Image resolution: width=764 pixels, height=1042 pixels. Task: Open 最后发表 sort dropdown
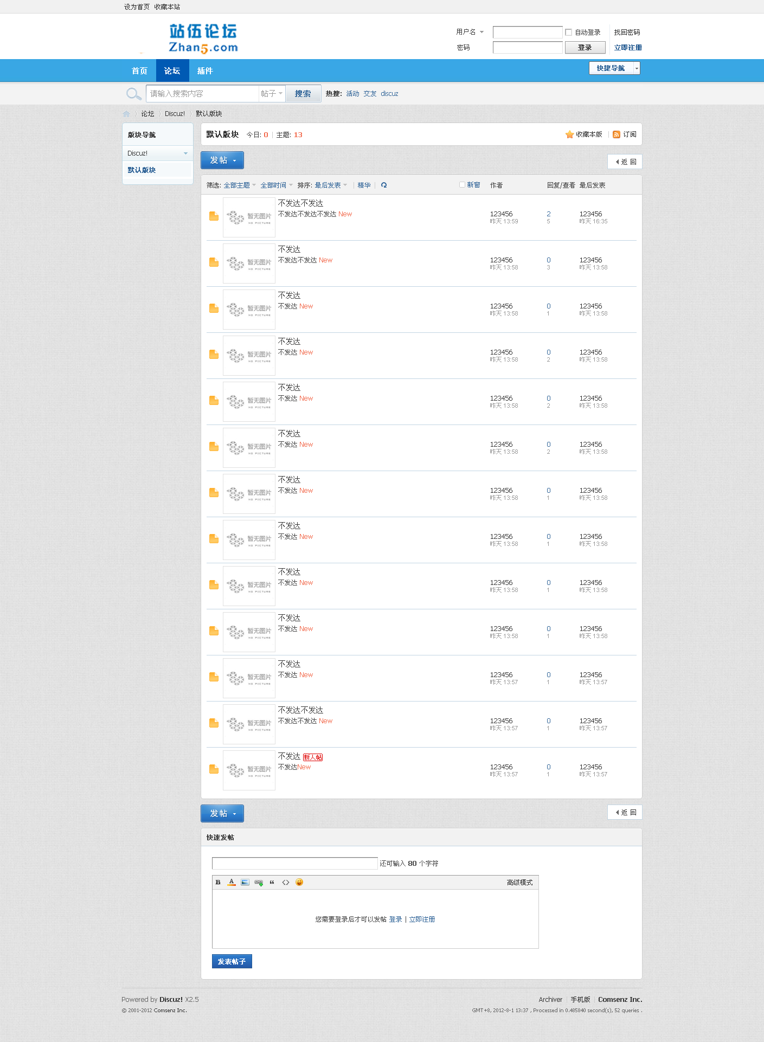pyautogui.click(x=331, y=185)
